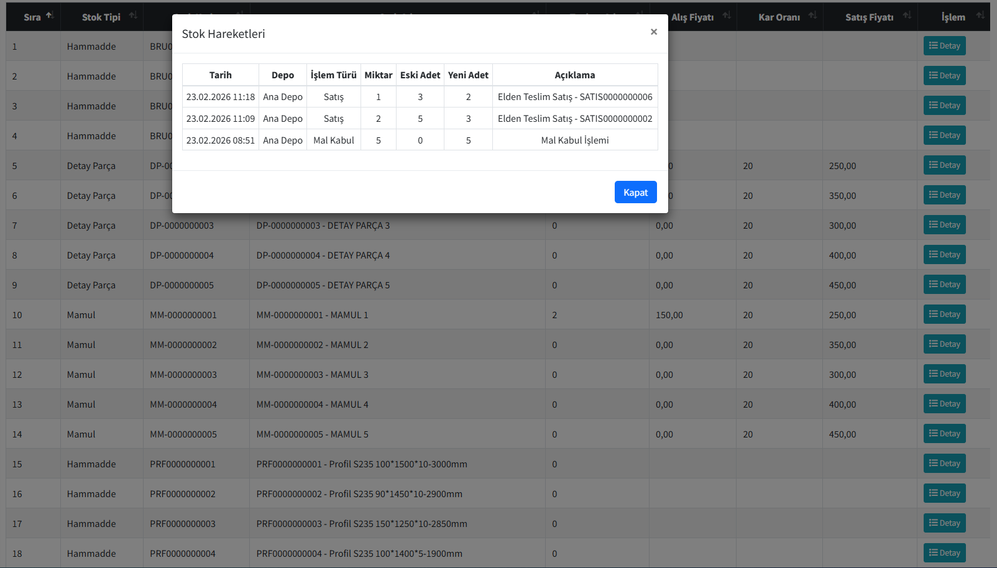Select the MM-0000000002 - MAMUL 2 row
The width and height of the screenshot is (997, 568).
point(312,345)
